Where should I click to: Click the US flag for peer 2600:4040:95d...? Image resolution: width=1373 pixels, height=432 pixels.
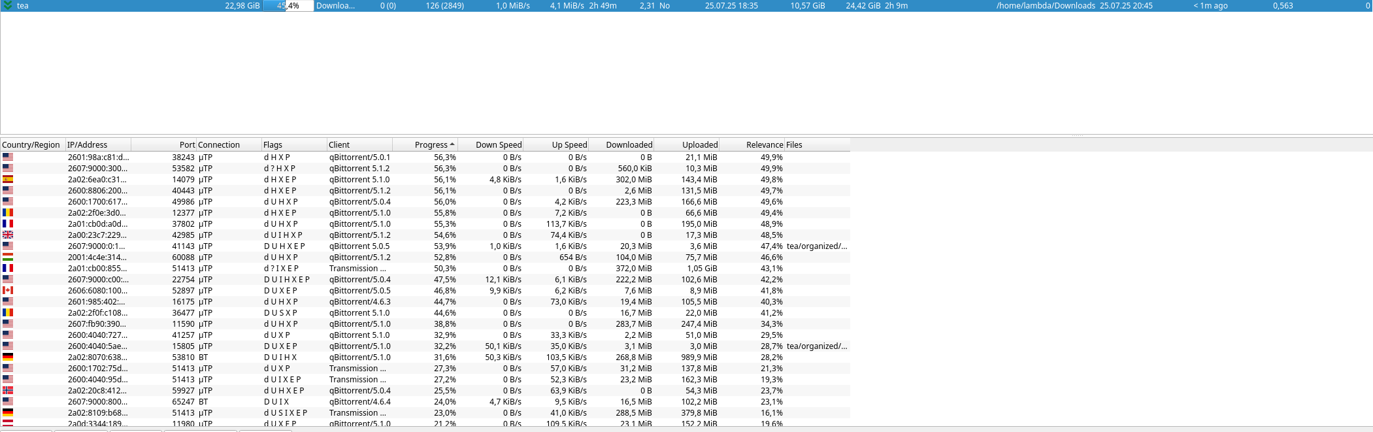pyautogui.click(x=8, y=379)
